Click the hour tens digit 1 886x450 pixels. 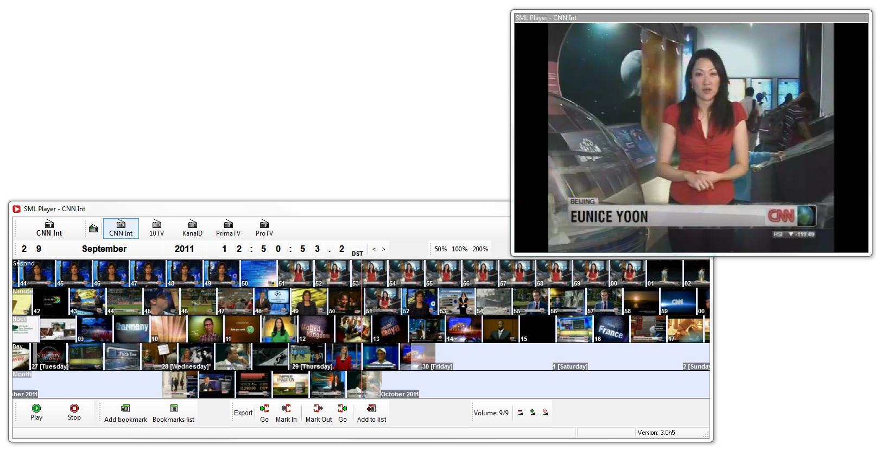[x=224, y=249]
